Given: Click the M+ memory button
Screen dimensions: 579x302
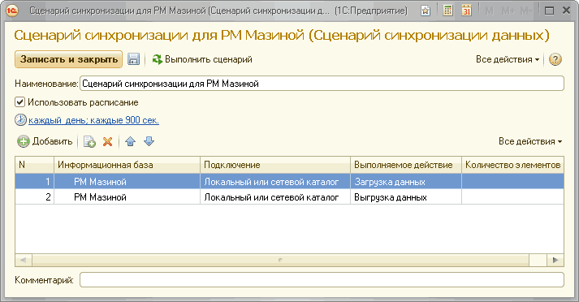Looking at the screenshot, I should coord(508,11).
